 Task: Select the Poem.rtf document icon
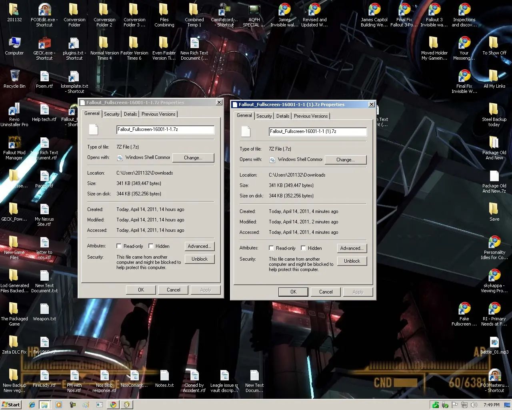click(x=44, y=76)
